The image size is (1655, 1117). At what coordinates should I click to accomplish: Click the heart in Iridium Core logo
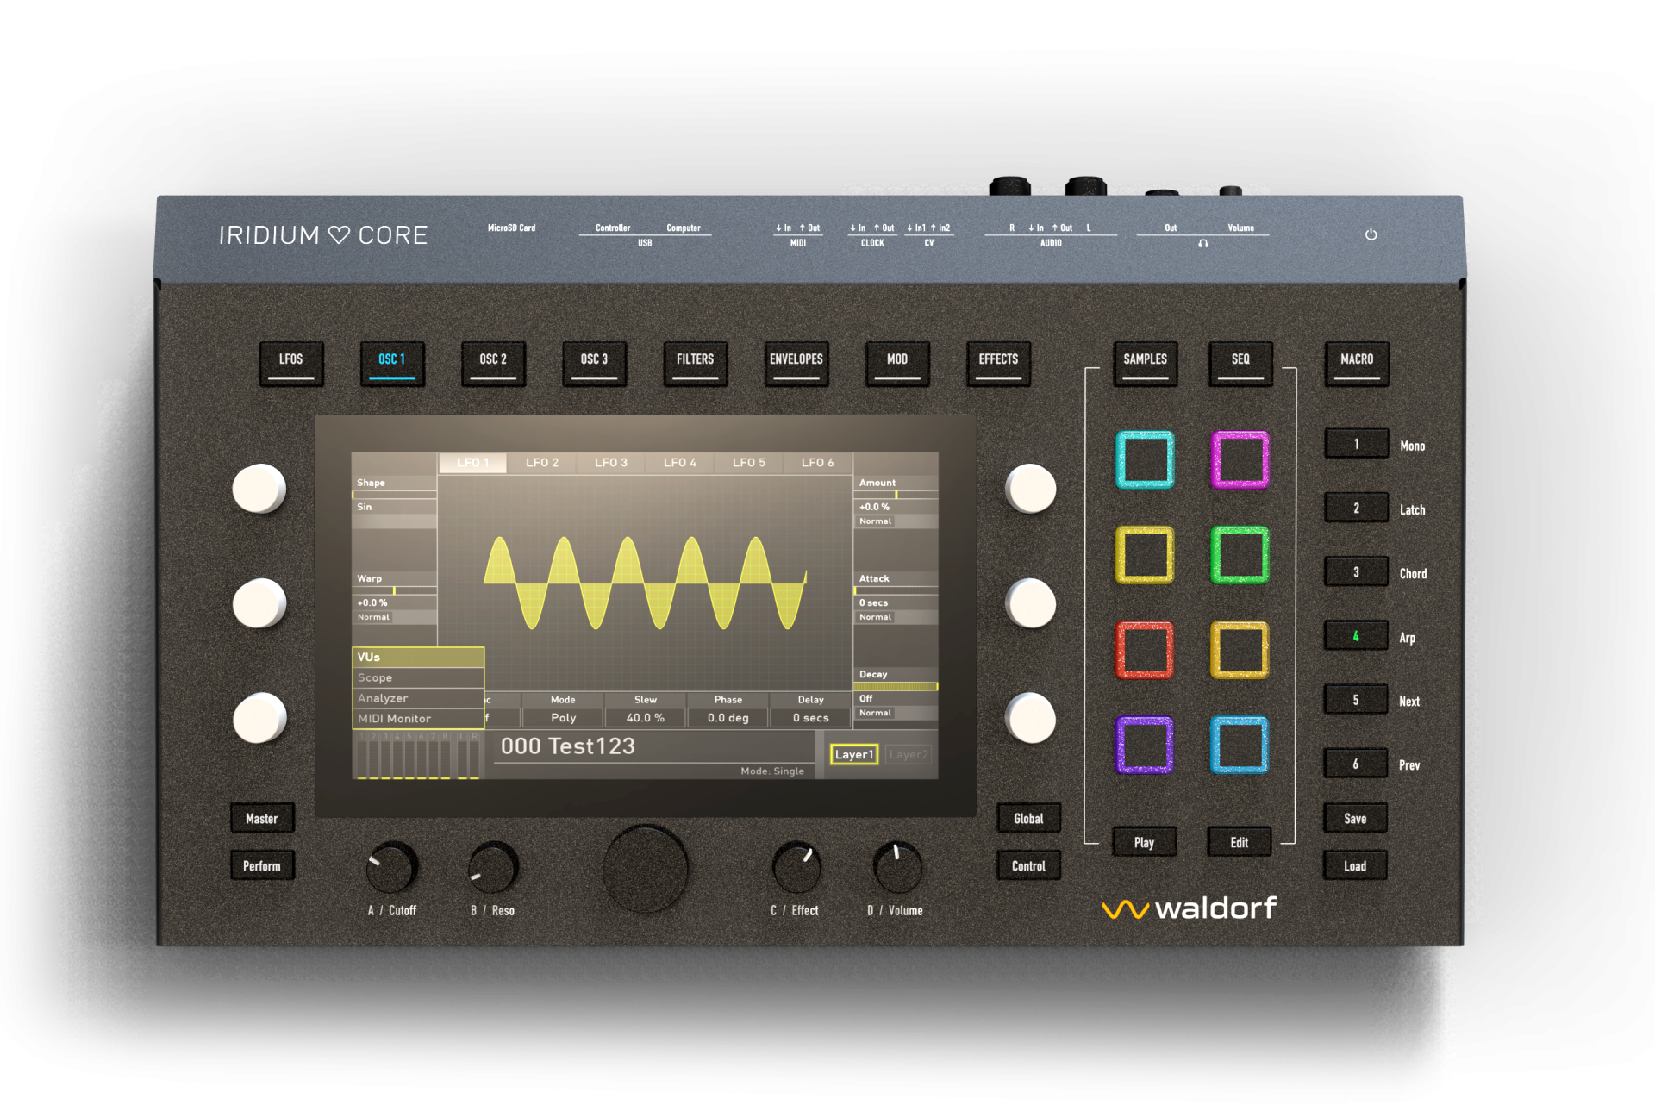[x=339, y=235]
